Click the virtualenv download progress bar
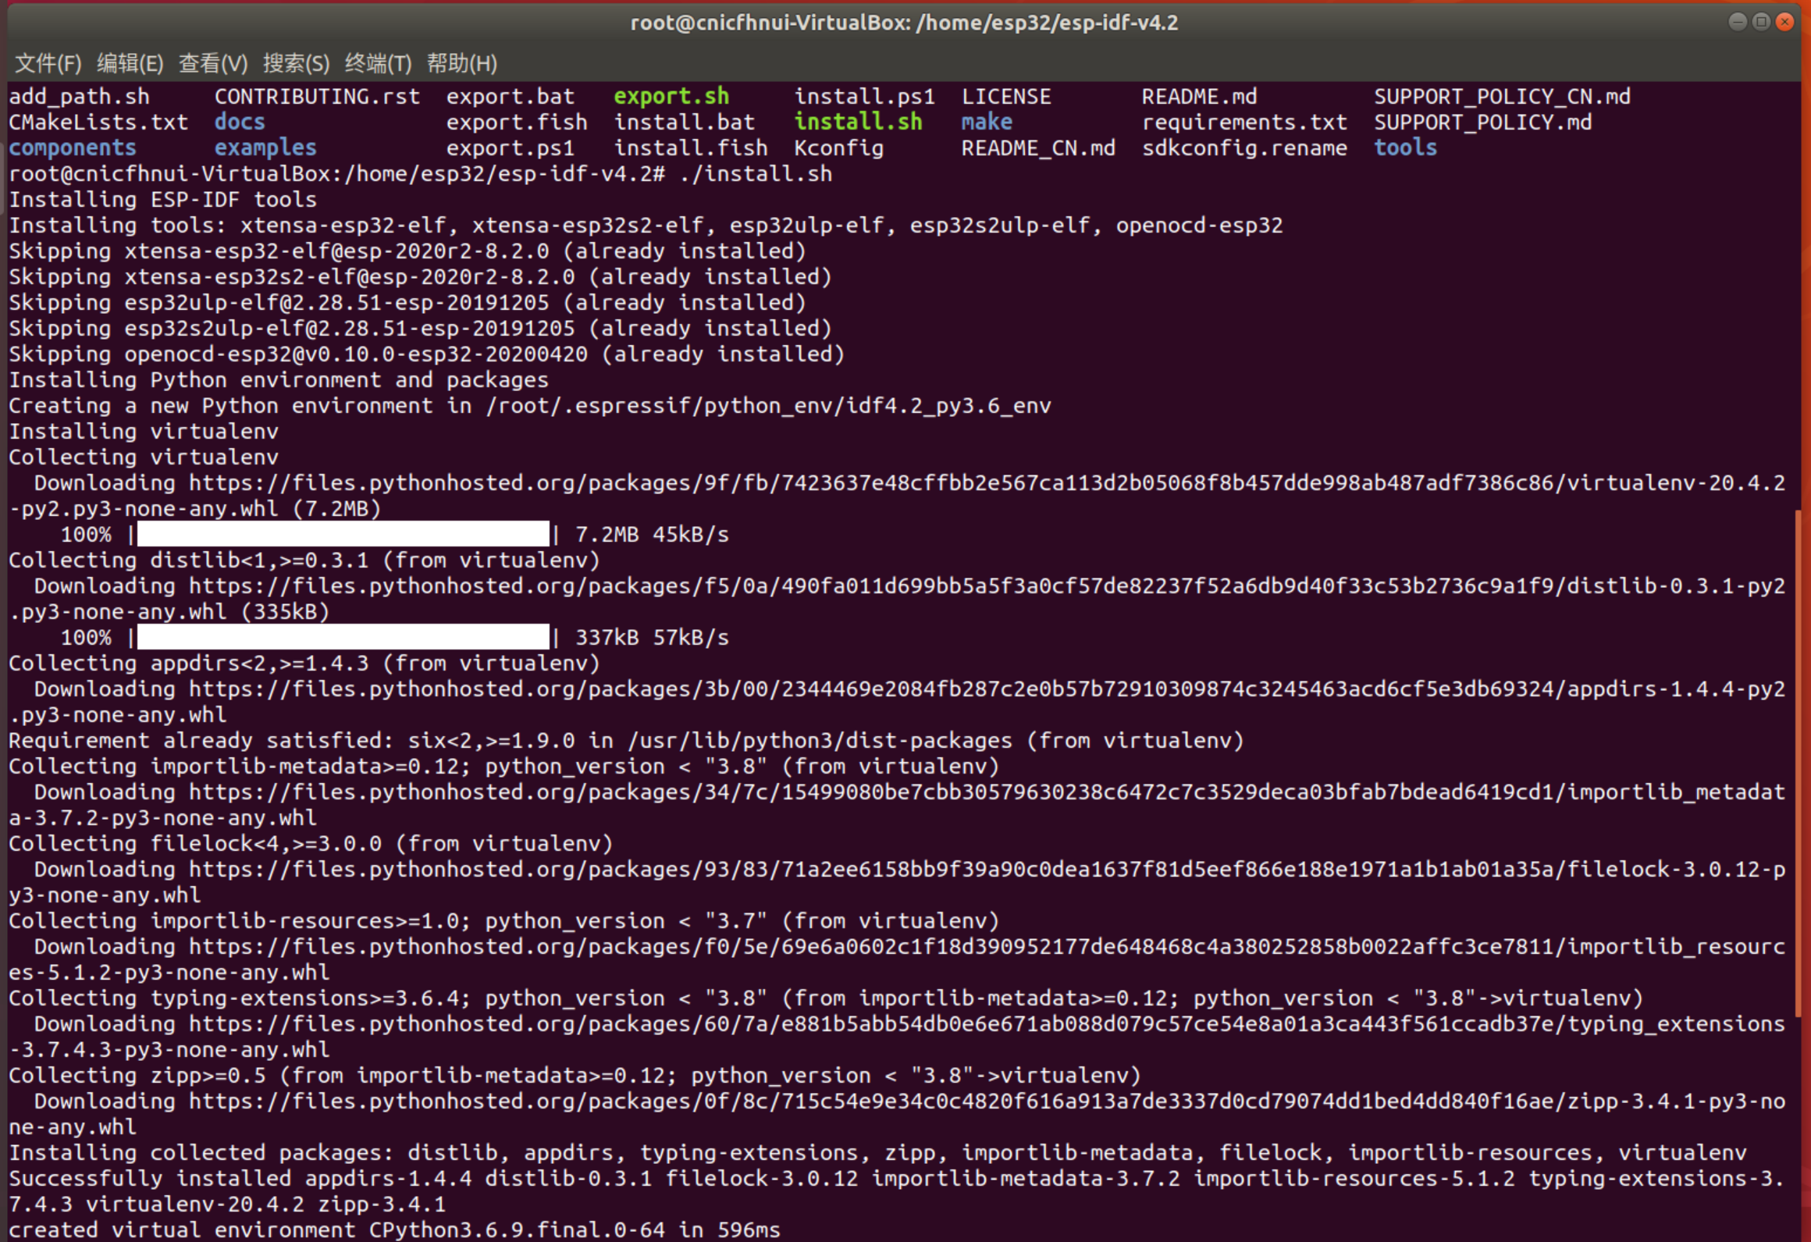Viewport: 1811px width, 1242px height. coord(341,534)
